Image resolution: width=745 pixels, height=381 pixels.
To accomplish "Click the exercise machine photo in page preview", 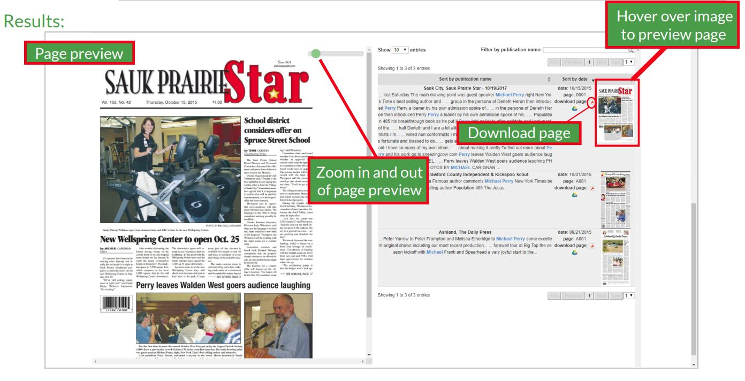I will [x=170, y=169].
